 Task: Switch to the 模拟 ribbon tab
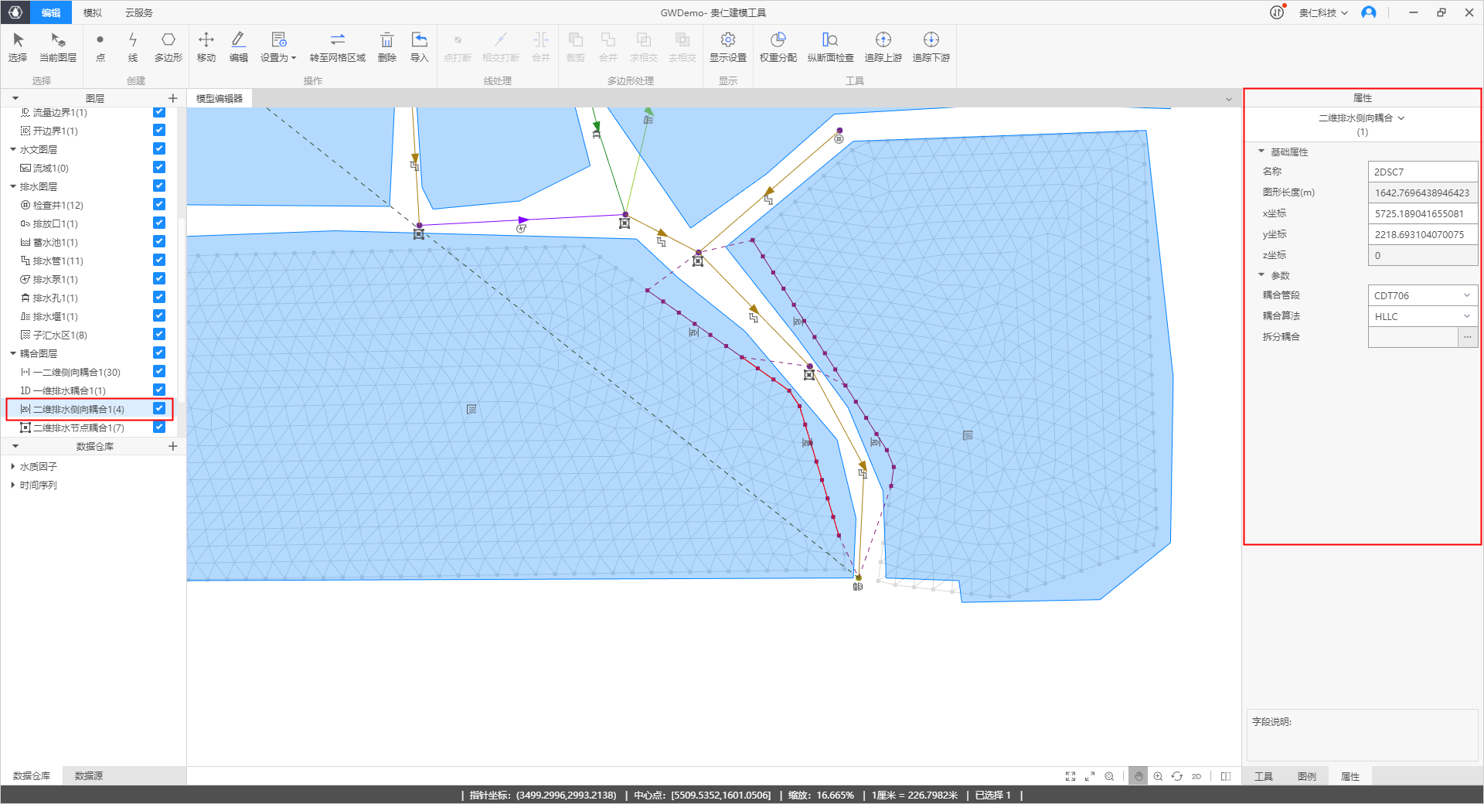[x=93, y=12]
